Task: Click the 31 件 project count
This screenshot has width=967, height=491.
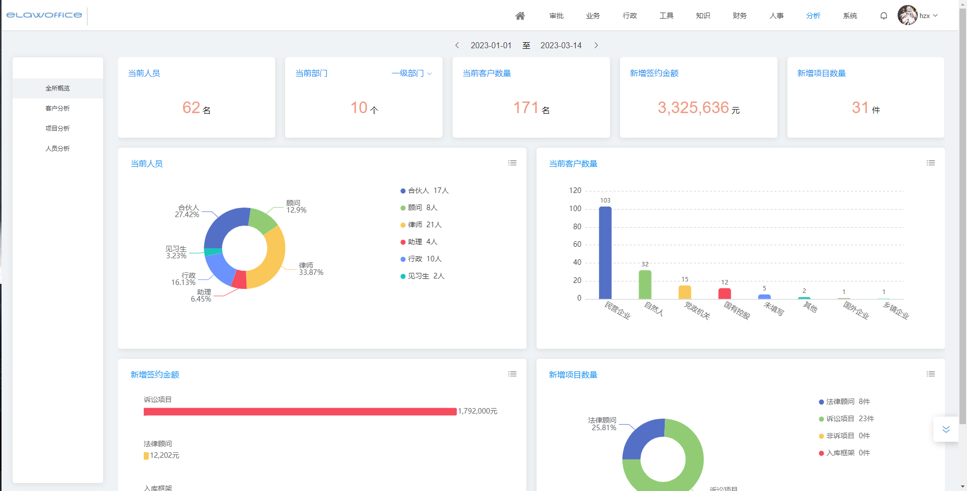Action: (x=866, y=108)
